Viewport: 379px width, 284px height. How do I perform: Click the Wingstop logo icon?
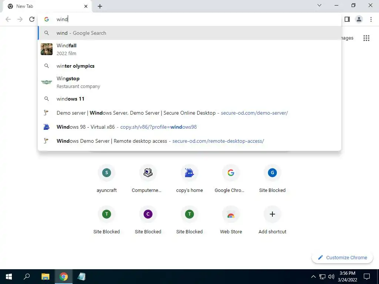click(46, 82)
